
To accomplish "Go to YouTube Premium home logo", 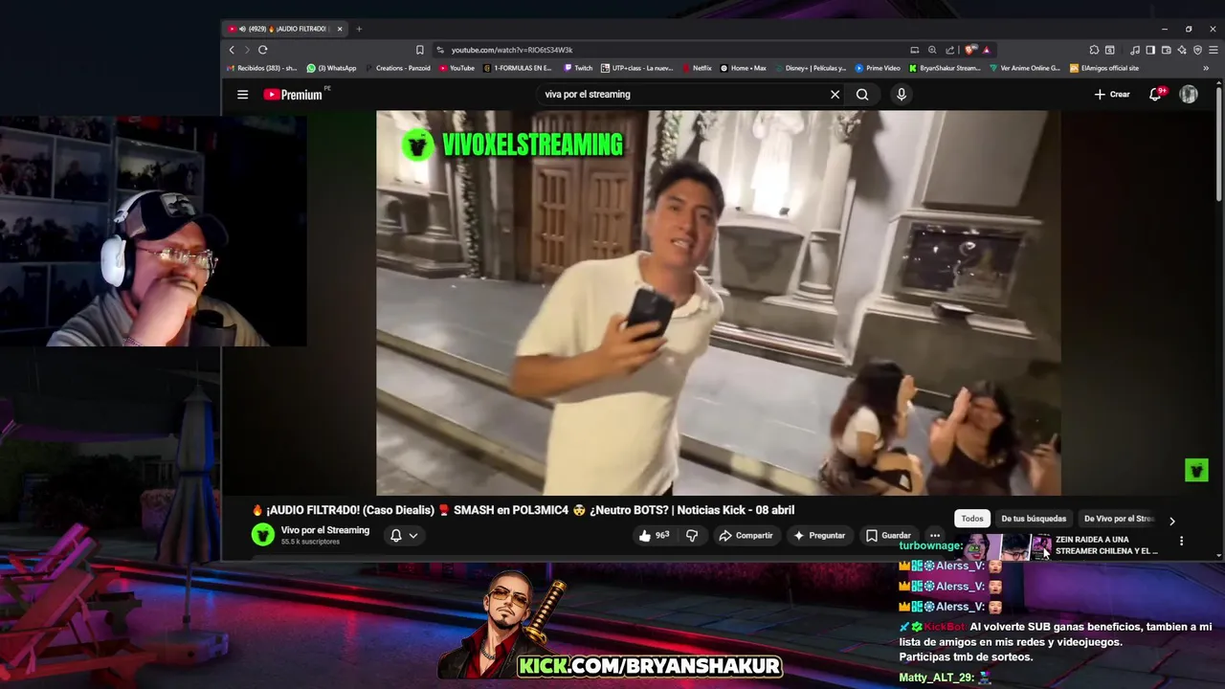I will [294, 95].
